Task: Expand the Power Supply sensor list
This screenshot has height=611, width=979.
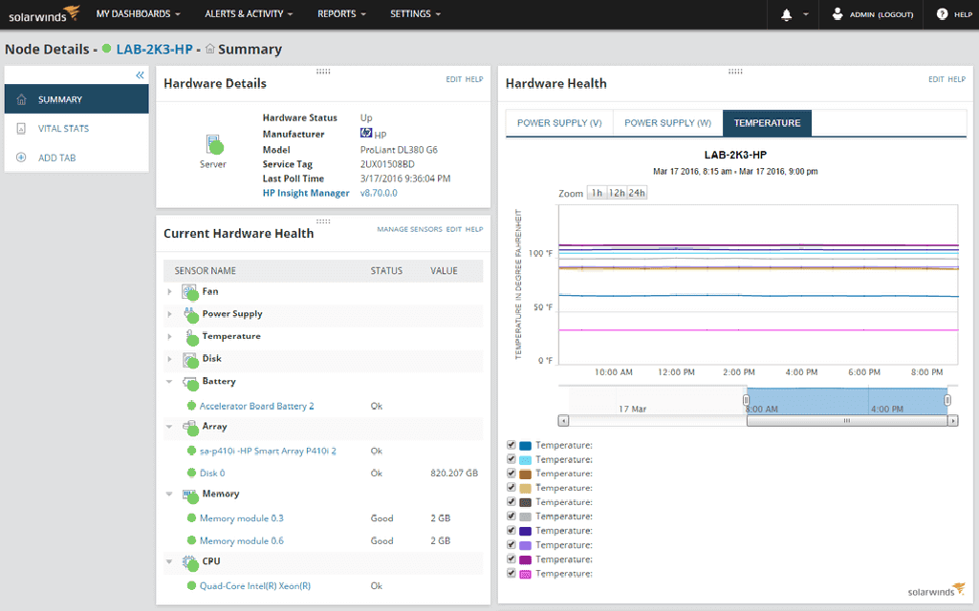Action: tap(170, 313)
